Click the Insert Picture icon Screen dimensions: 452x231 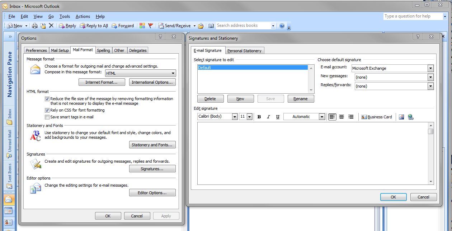point(401,117)
